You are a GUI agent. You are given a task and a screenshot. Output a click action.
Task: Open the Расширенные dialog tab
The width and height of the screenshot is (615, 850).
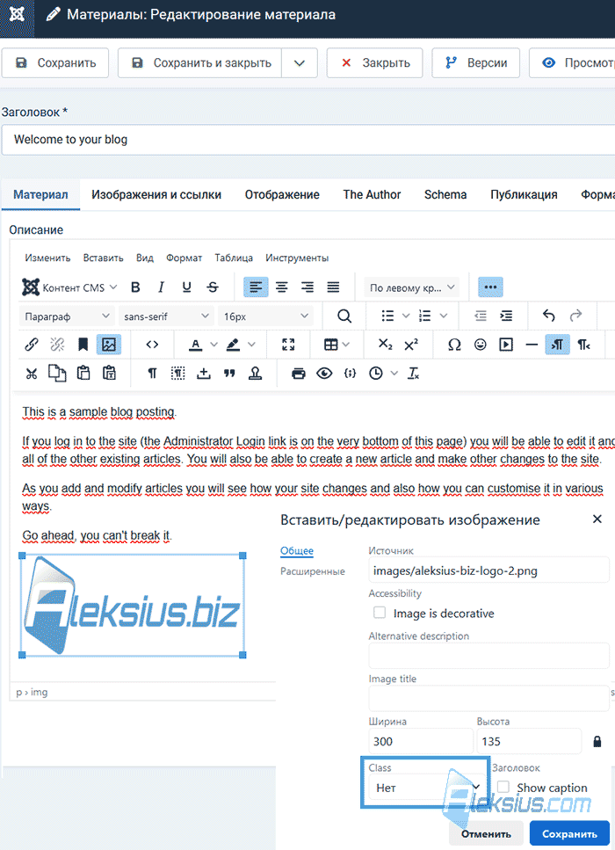[x=313, y=571]
